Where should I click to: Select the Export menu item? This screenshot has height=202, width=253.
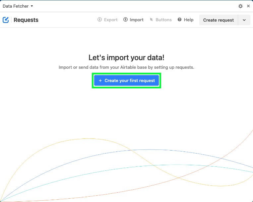(107, 20)
